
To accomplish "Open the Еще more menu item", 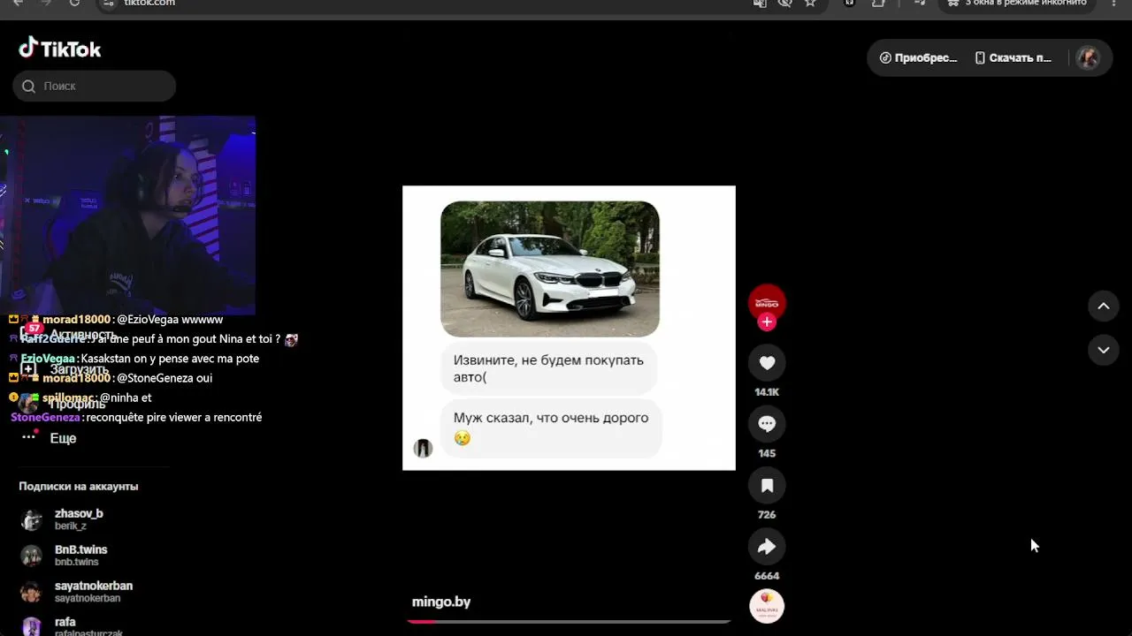I will tap(50, 438).
